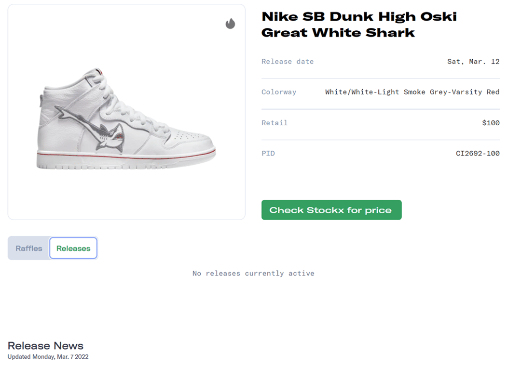Click the Retail label
The width and height of the screenshot is (521, 366).
pyautogui.click(x=274, y=123)
